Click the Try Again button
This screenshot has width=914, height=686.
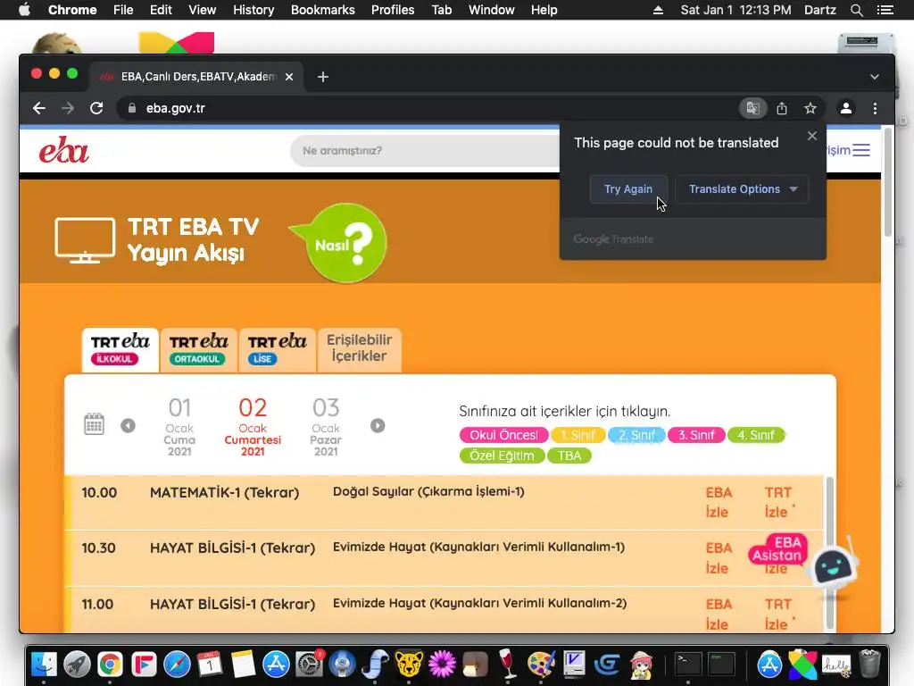(628, 189)
